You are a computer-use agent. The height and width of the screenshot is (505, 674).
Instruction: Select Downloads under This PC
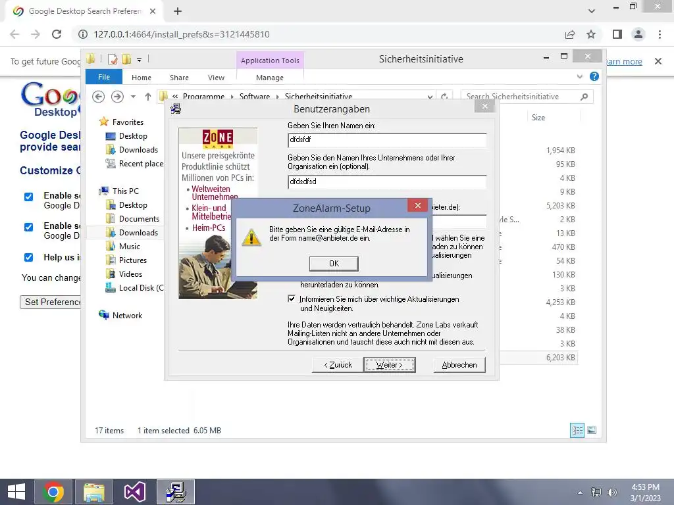[138, 233]
